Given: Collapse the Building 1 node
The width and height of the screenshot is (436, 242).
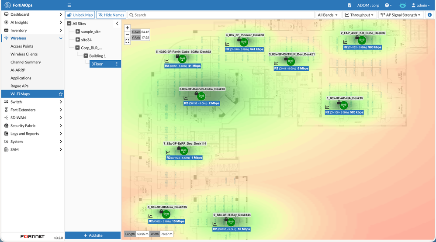Looking at the screenshot, I should (x=86, y=56).
